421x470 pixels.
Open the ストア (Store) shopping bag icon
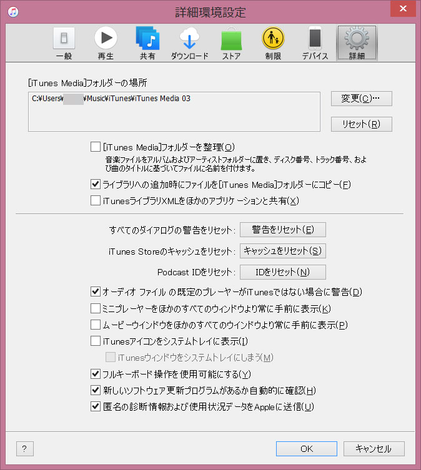point(231,44)
